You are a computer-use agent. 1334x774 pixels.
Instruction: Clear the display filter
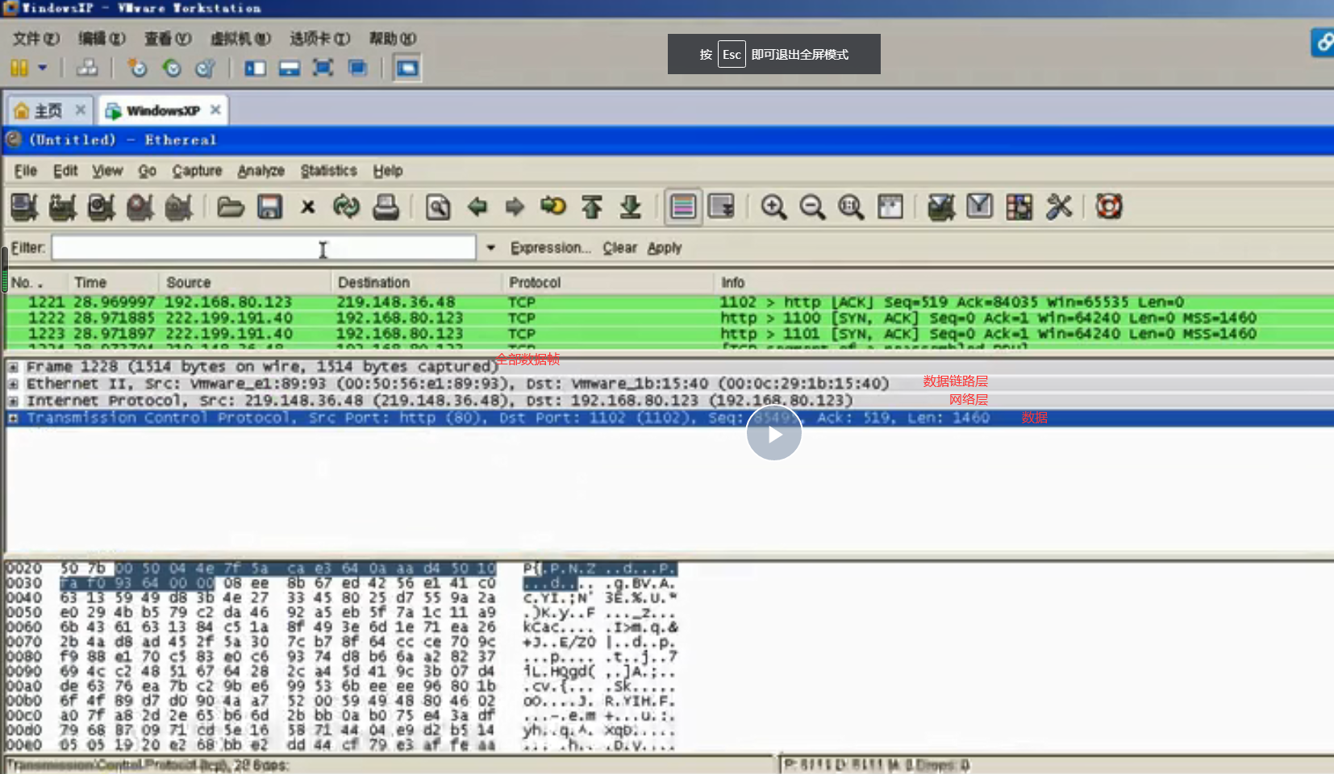point(620,248)
